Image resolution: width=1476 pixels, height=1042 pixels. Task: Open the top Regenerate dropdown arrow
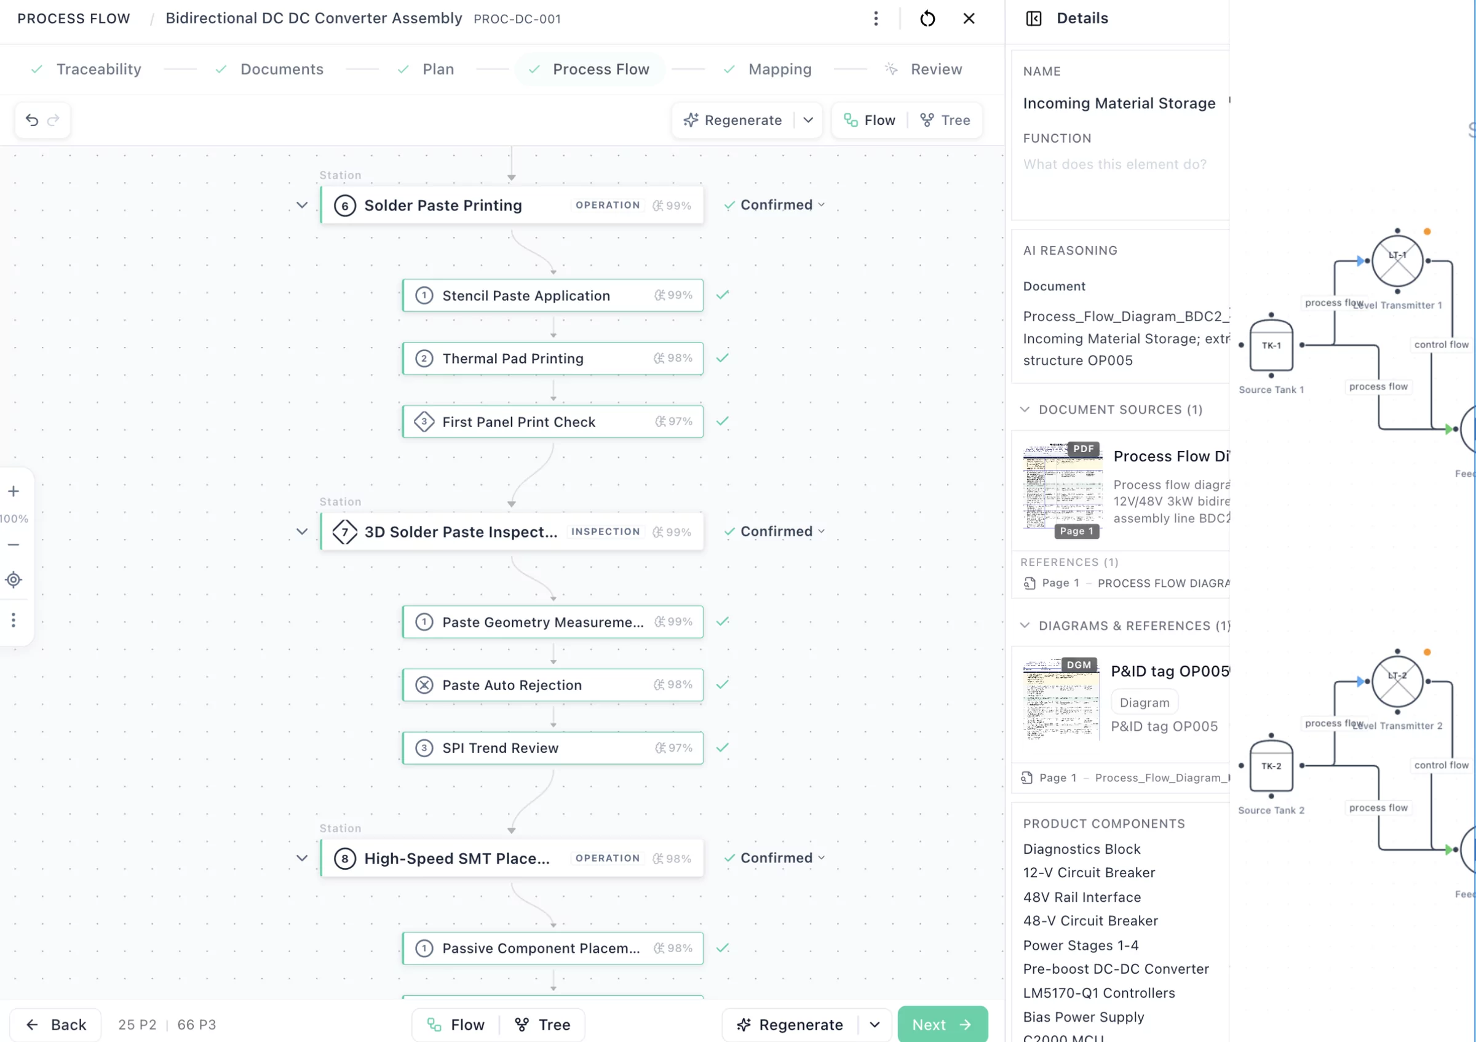[808, 120]
